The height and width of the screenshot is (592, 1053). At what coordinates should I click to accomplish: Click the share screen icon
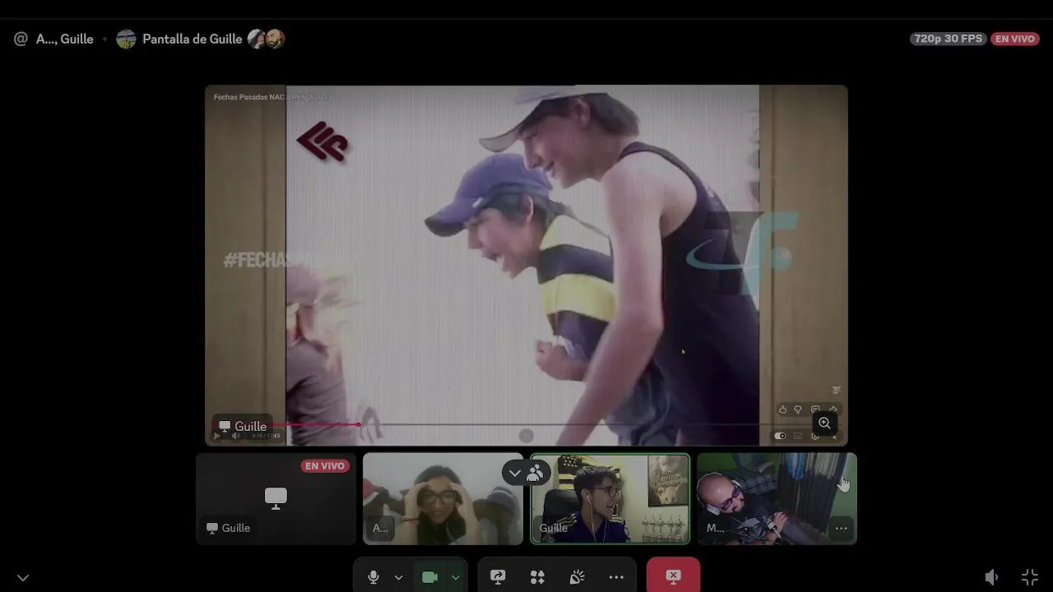point(498,577)
